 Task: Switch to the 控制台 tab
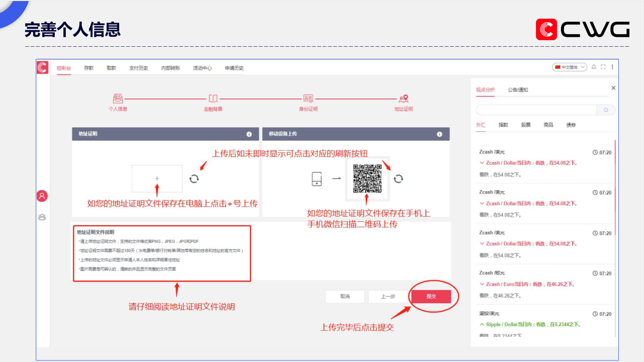pyautogui.click(x=64, y=68)
